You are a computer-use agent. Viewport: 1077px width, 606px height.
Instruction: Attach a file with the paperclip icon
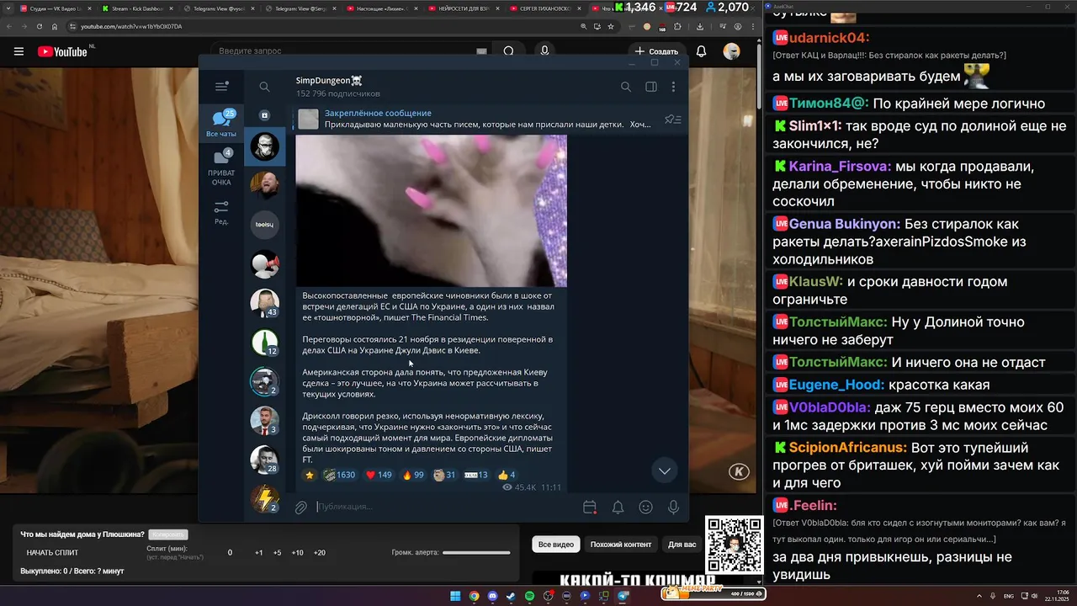300,507
